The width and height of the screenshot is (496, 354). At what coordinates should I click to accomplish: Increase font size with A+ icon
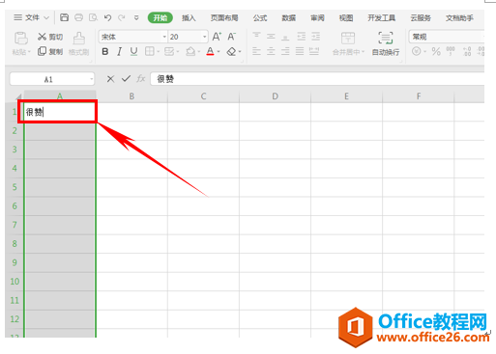click(217, 37)
